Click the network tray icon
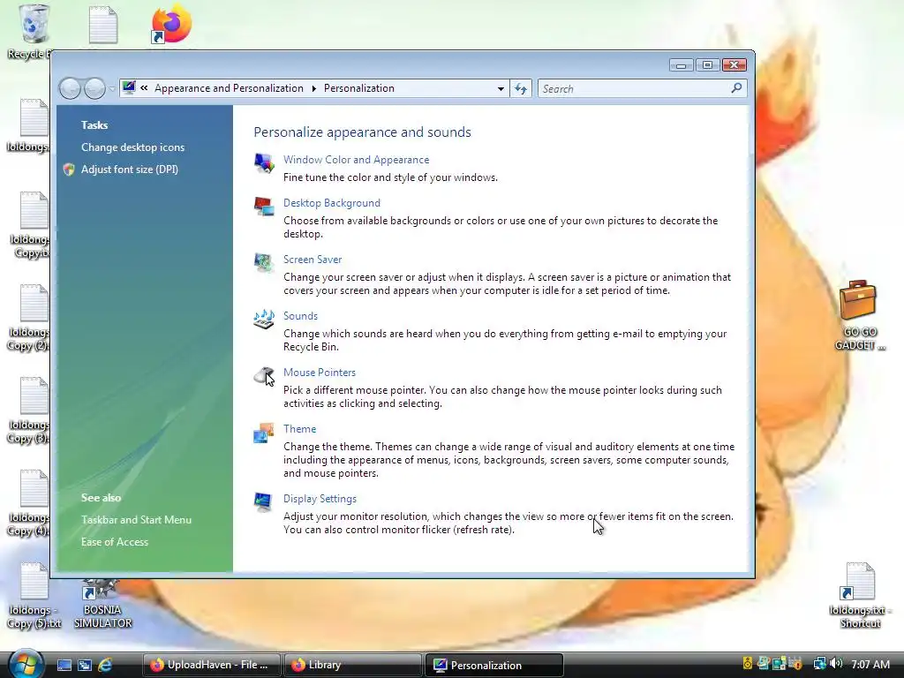 pos(819,664)
